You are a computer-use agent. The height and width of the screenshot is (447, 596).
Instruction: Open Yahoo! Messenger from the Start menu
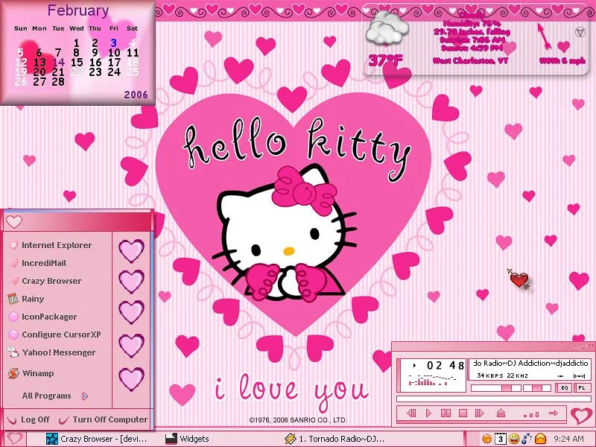pyautogui.click(x=58, y=352)
